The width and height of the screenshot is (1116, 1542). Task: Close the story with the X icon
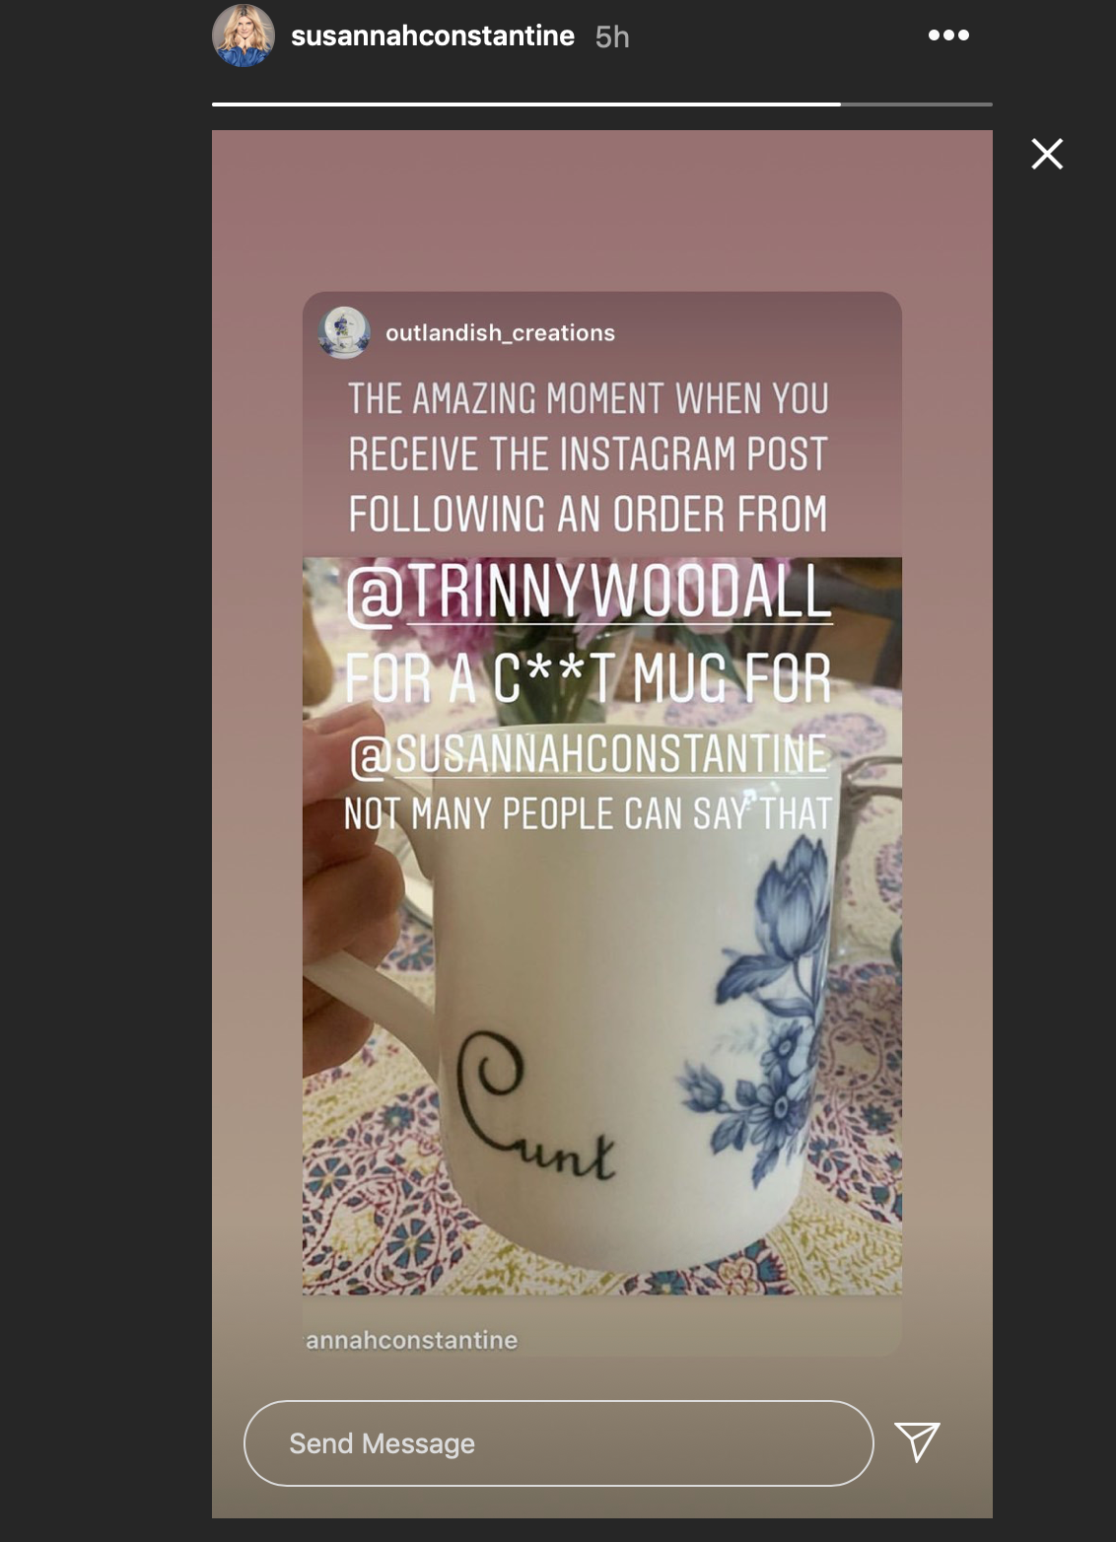1047,154
